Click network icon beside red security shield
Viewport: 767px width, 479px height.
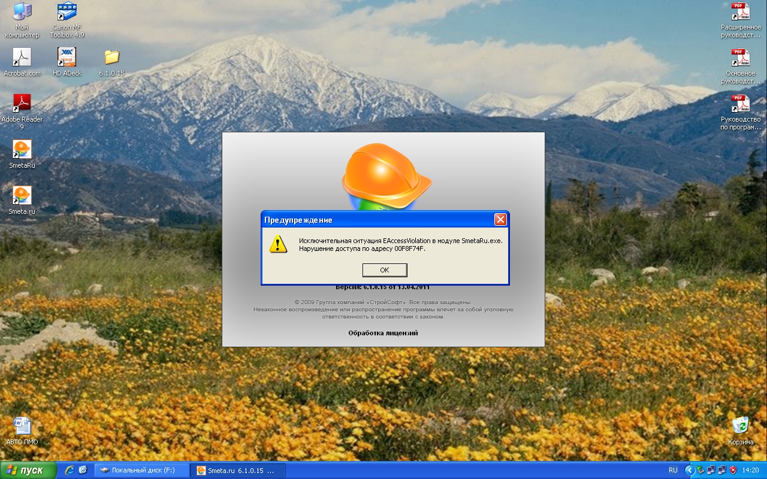(x=721, y=470)
